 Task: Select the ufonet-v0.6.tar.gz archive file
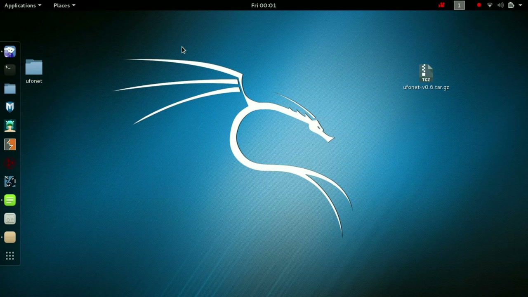426,77
